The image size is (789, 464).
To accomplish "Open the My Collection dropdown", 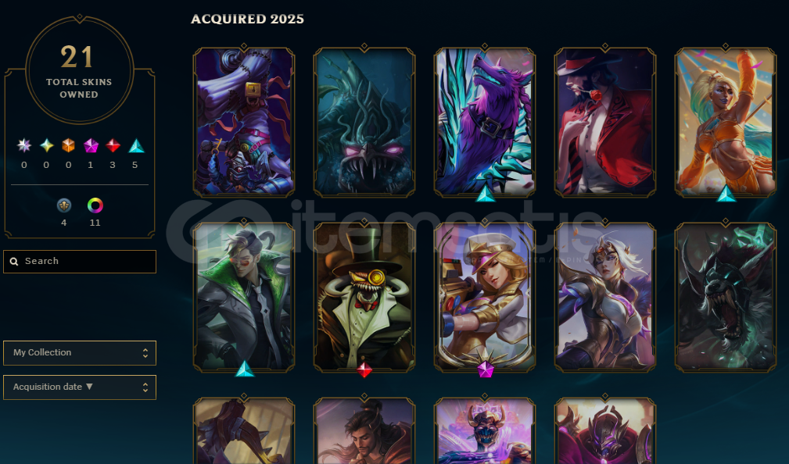I will (80, 353).
